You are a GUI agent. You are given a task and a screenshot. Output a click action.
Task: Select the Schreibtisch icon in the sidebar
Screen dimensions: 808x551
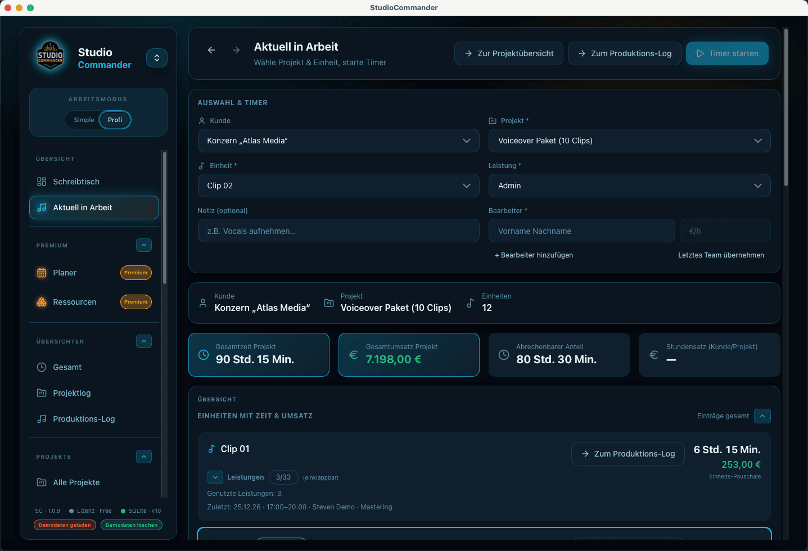[42, 181]
